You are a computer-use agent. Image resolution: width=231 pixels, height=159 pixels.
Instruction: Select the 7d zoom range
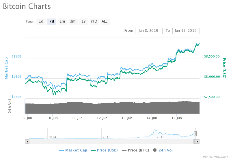click(52, 21)
